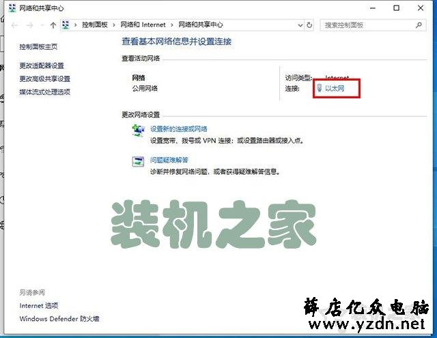Expand the address bar history dropdown
Image resolution: width=437 pixels, height=338 pixels.
(x=300, y=25)
